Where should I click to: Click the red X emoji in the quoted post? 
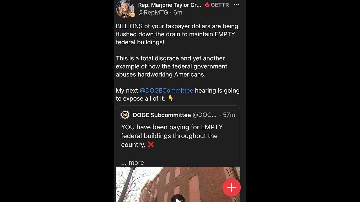click(x=150, y=145)
